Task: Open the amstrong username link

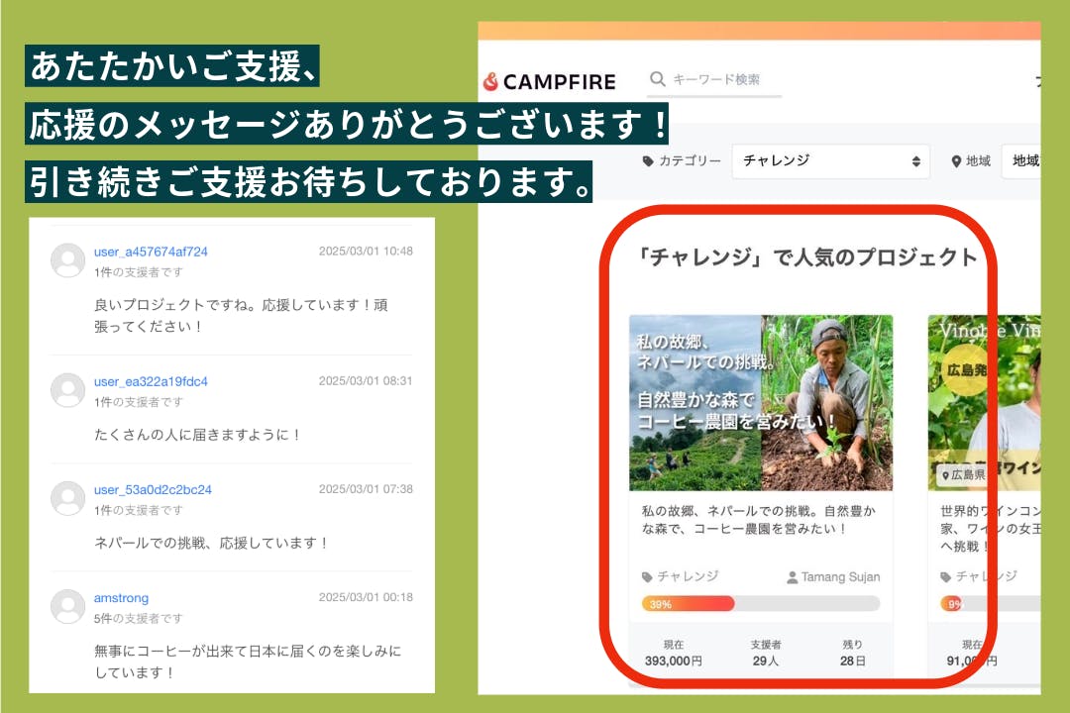Action: point(121,598)
